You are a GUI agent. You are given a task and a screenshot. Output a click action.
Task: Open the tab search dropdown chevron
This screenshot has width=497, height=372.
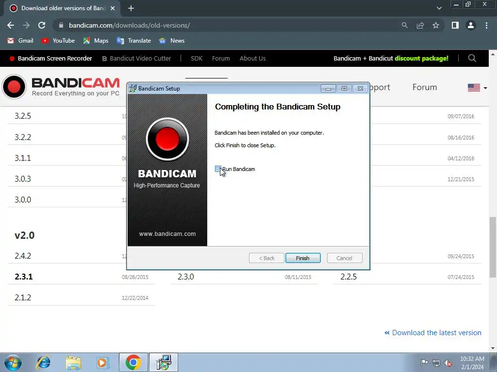(x=439, y=8)
